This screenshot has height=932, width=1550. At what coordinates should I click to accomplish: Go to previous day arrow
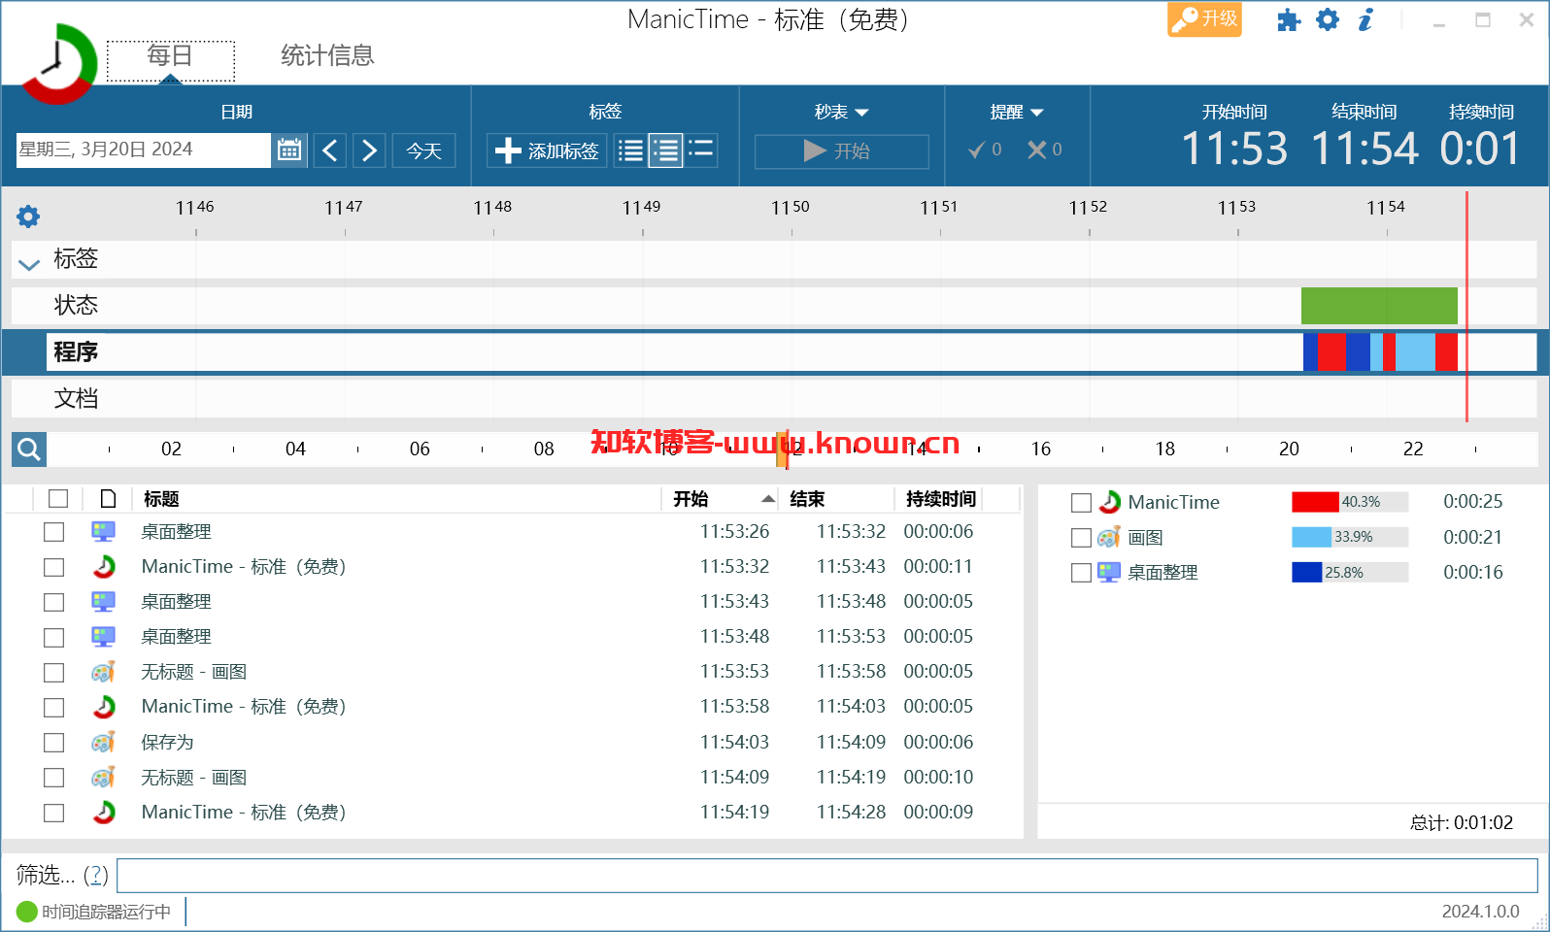coord(330,150)
